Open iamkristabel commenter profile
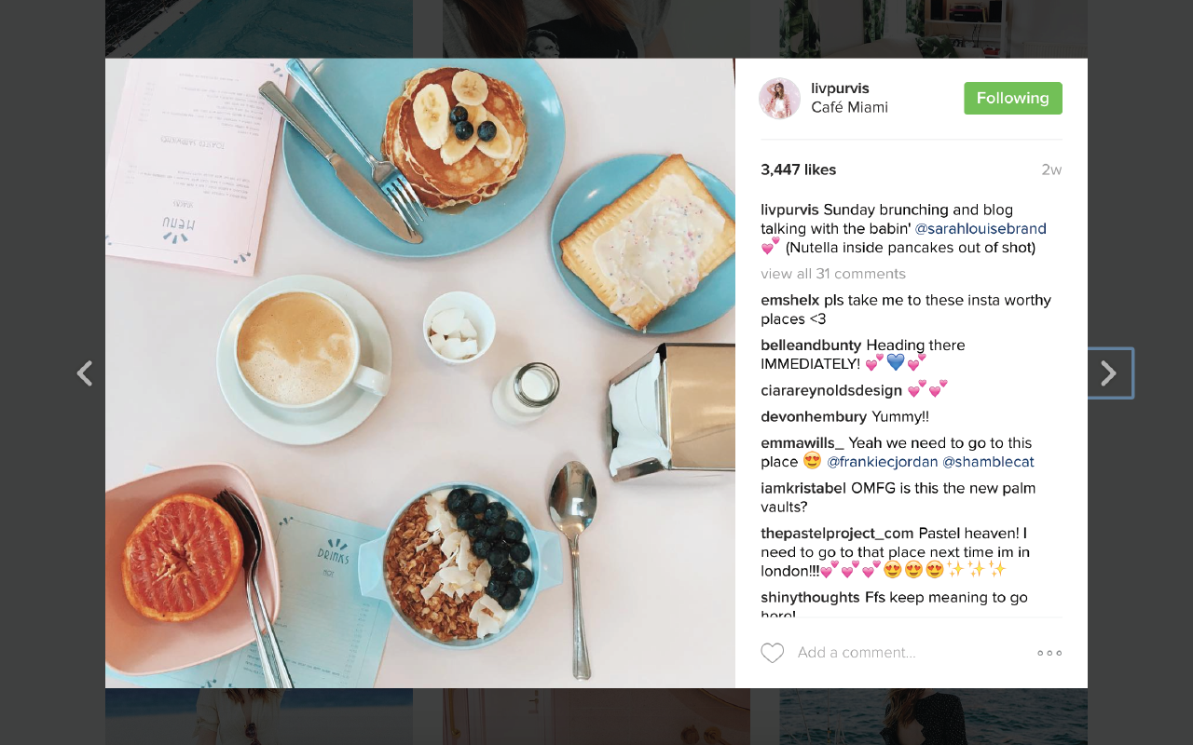This screenshot has width=1193, height=745. [x=803, y=488]
